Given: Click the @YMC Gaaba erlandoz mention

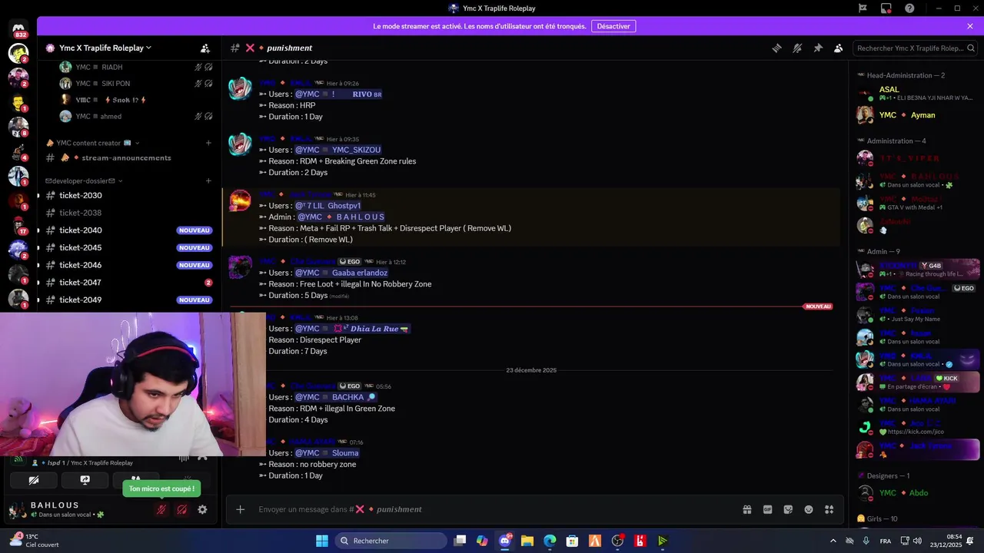Looking at the screenshot, I should [341, 273].
